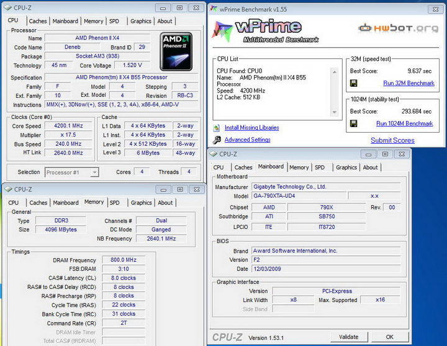Select About tab in the Mainboard CPU-Z window
Screen dimensions: 447x346
(x=370, y=167)
